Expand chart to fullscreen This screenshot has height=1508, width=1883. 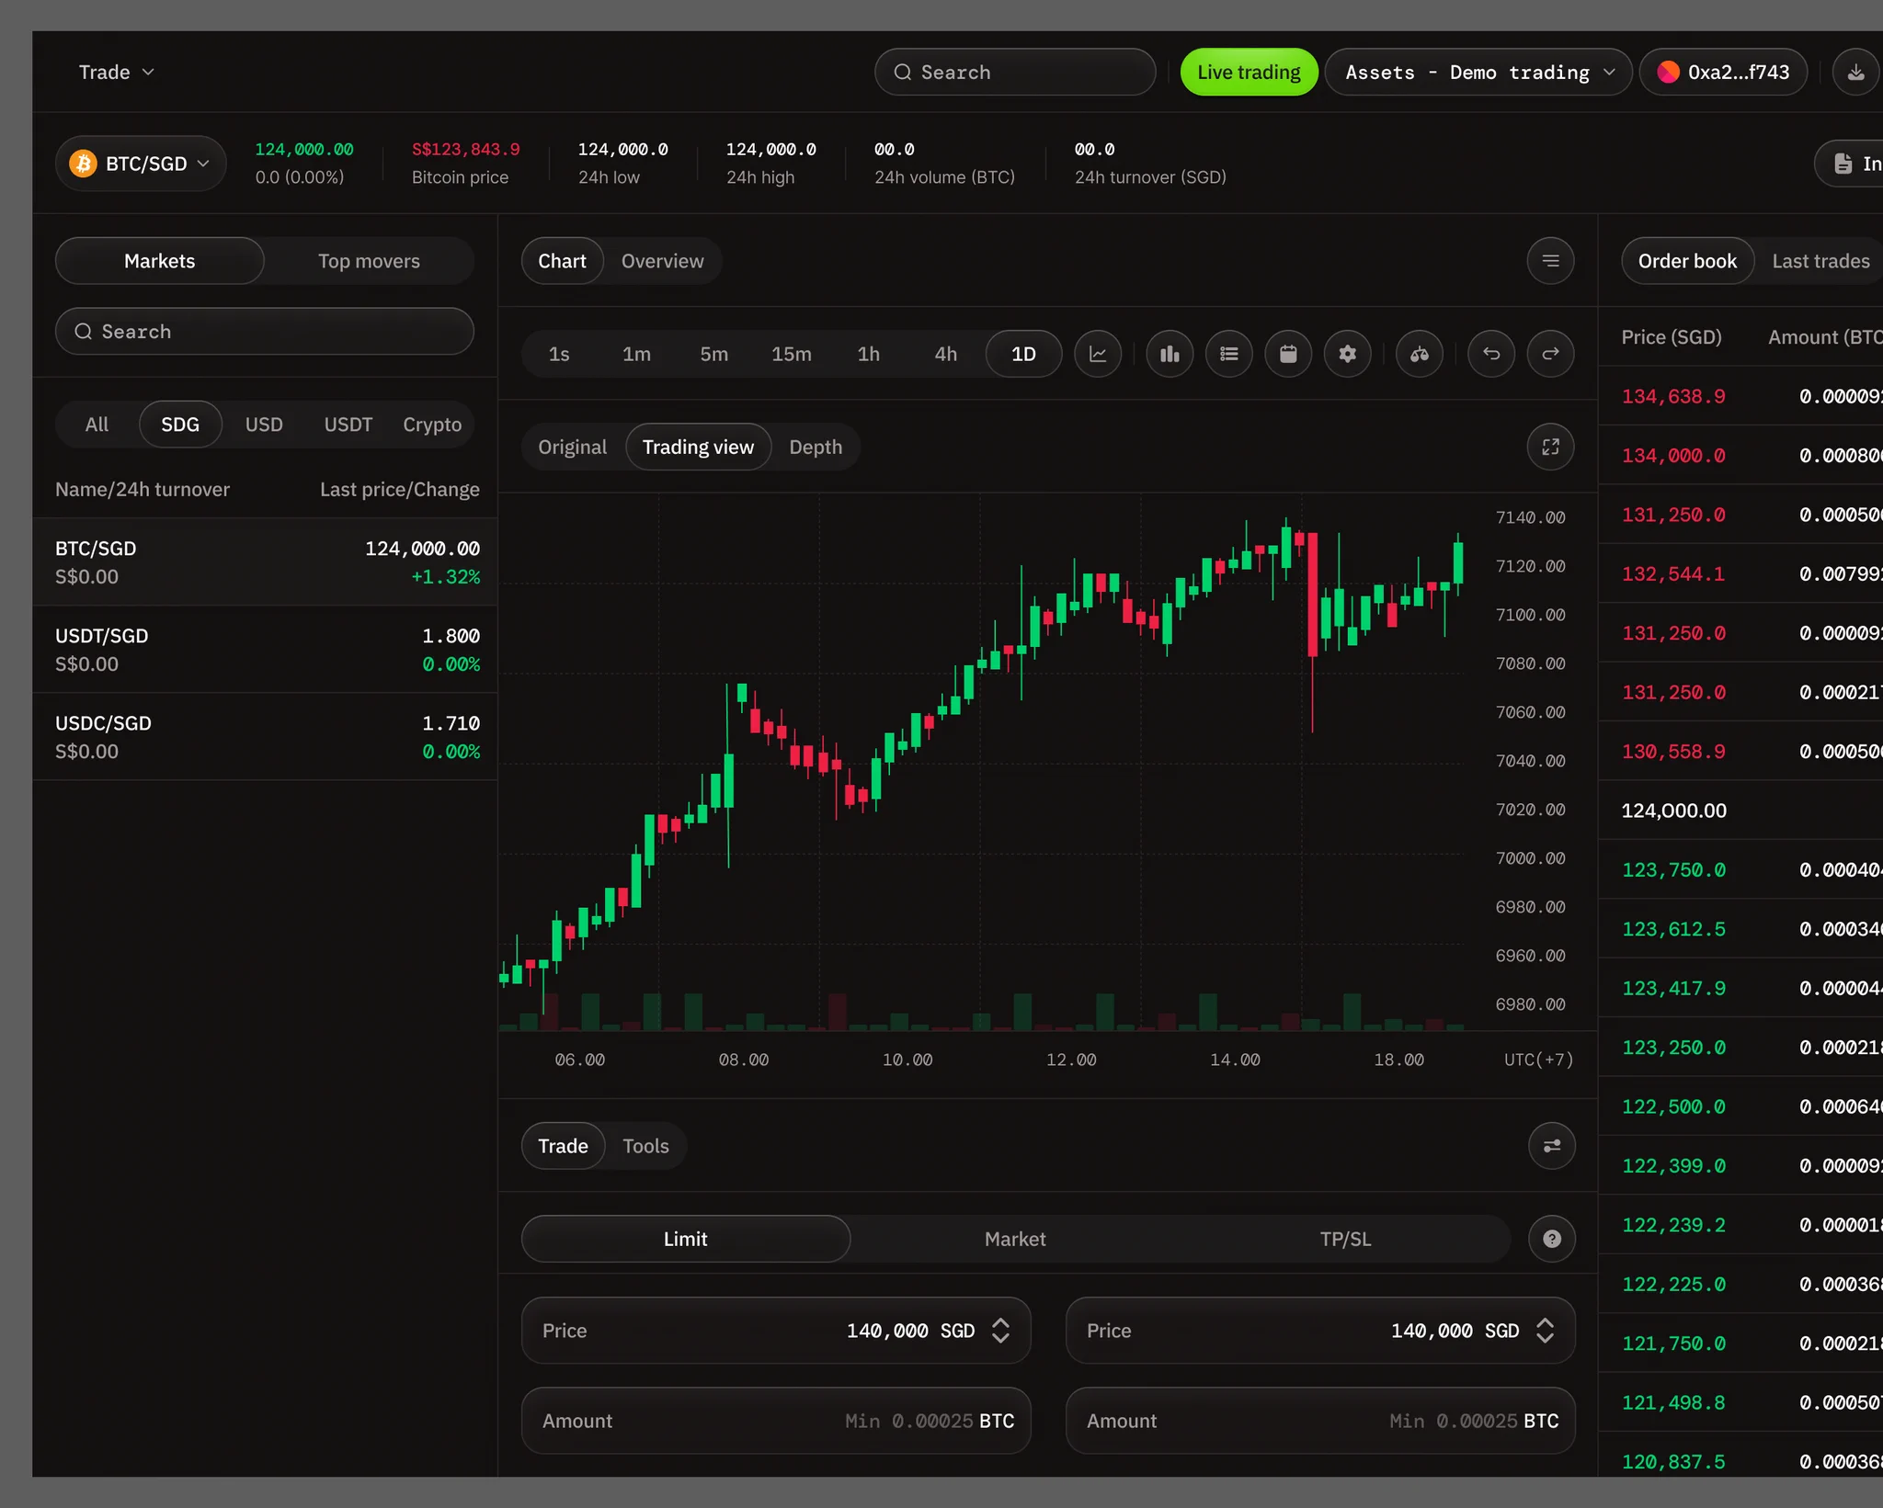pyautogui.click(x=1551, y=447)
